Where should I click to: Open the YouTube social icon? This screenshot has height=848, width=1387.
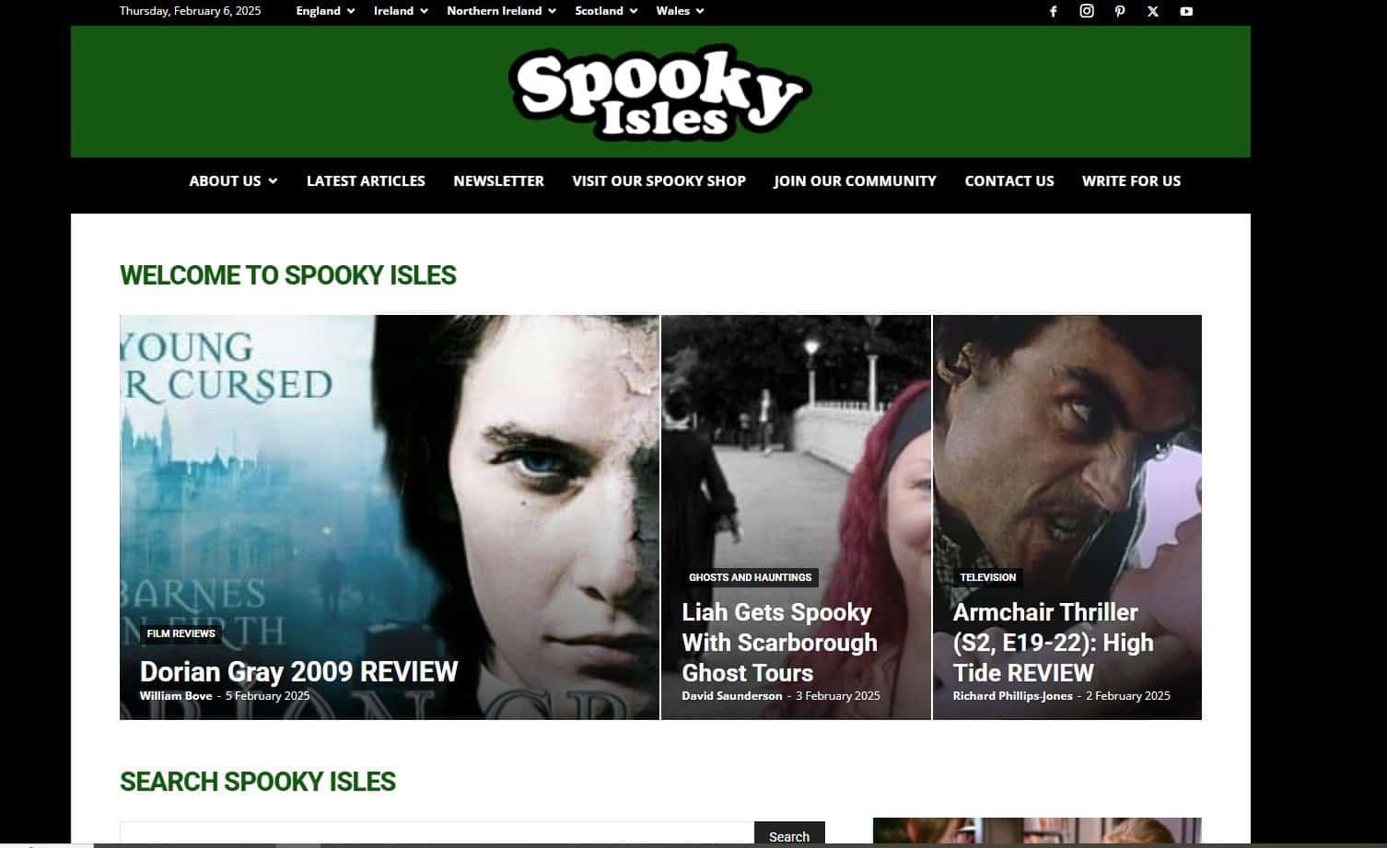[1186, 11]
